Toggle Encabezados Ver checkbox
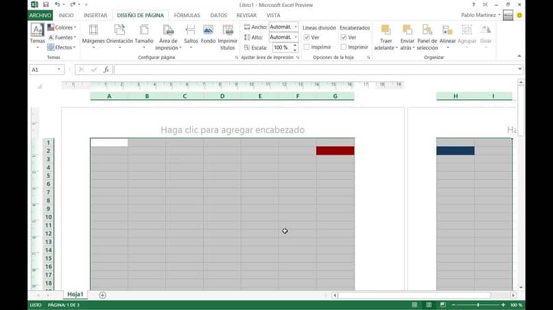 click(344, 38)
